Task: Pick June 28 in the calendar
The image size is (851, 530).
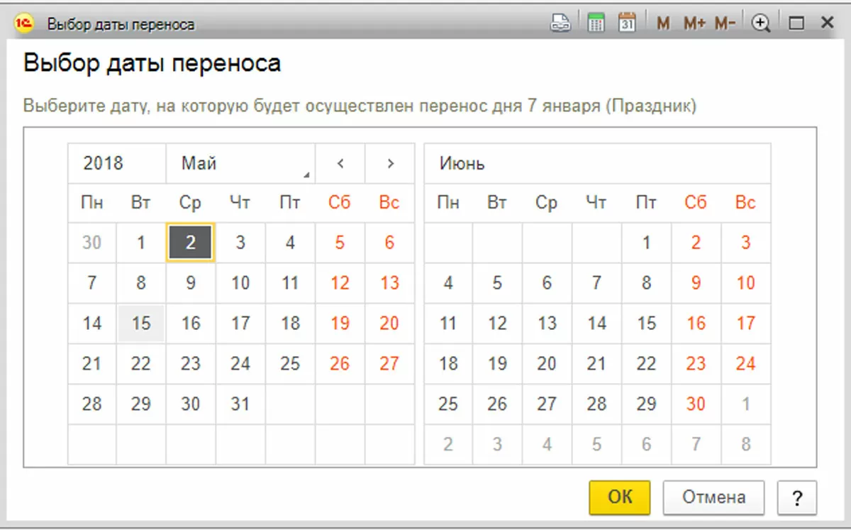Action: pyautogui.click(x=596, y=404)
